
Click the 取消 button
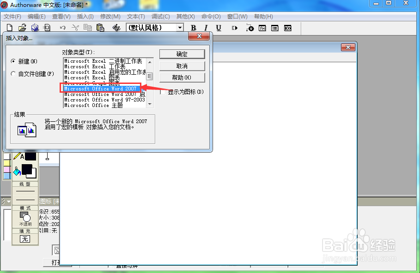point(182,66)
